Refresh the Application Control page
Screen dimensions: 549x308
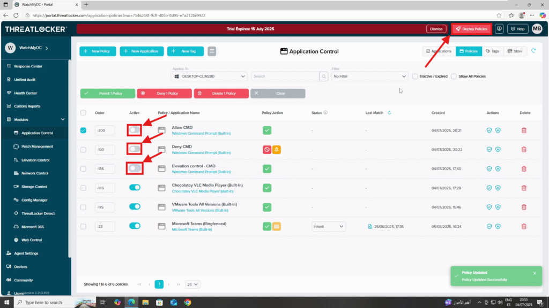click(533, 51)
